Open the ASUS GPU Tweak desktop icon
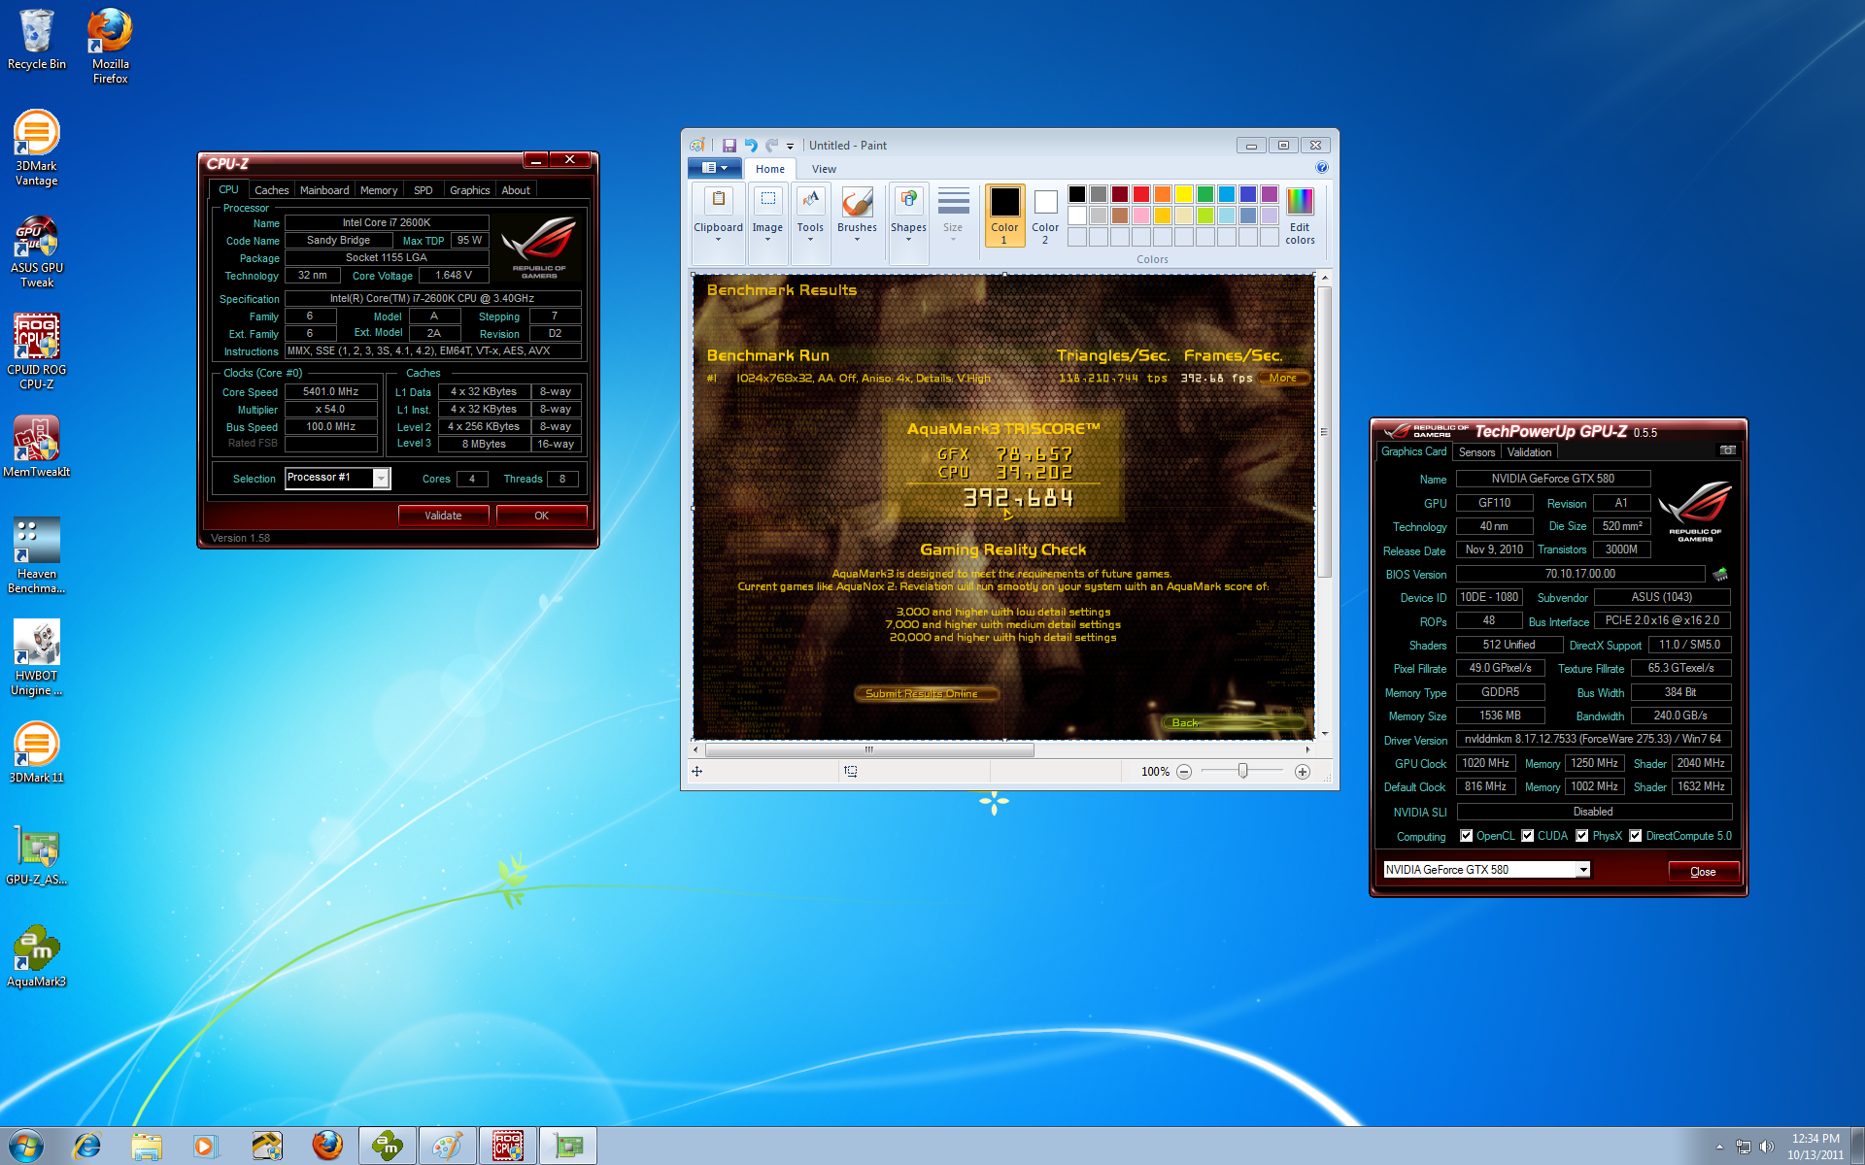This screenshot has height=1165, width=1865. (37, 250)
